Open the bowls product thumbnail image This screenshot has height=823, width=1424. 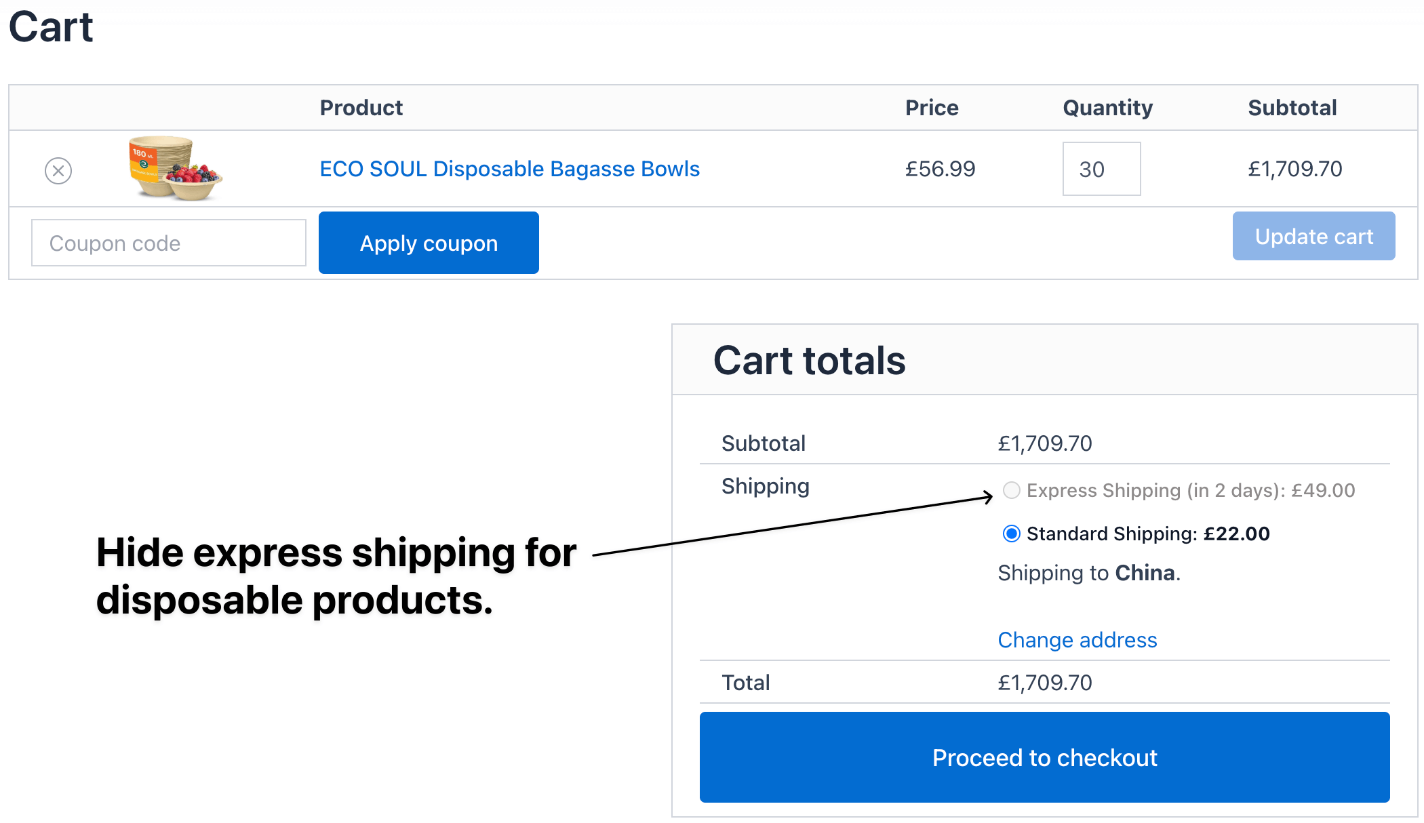point(176,168)
